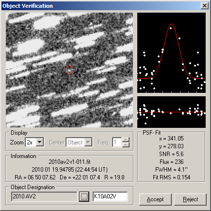211x211 pixels.
Task: Decrease the Freq. value with down arrow
Action: pyautogui.click(x=126, y=145)
